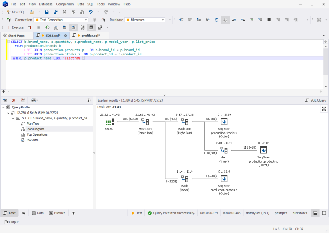This screenshot has height=233, width=329.
Task: Click the Undo arrow icon
Action: tap(91, 12)
